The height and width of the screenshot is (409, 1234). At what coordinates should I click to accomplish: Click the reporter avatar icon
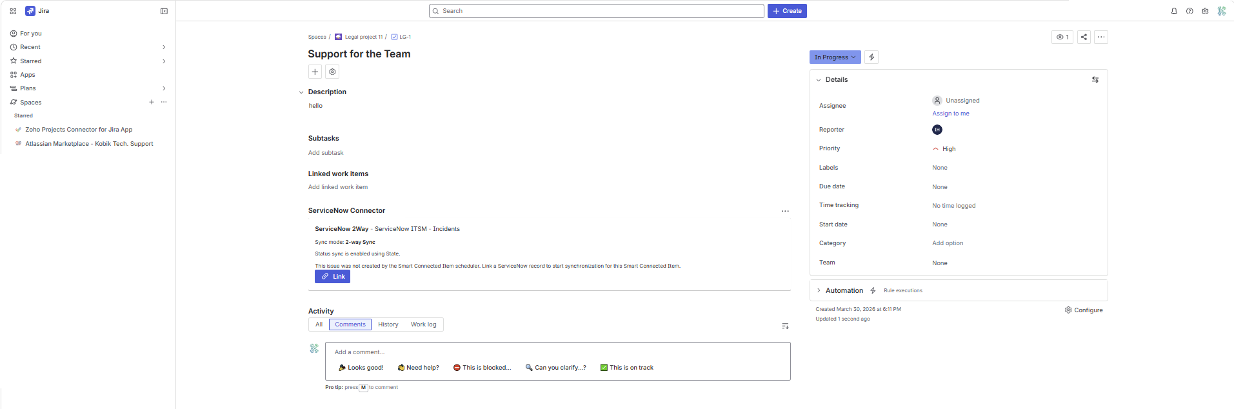[937, 130]
